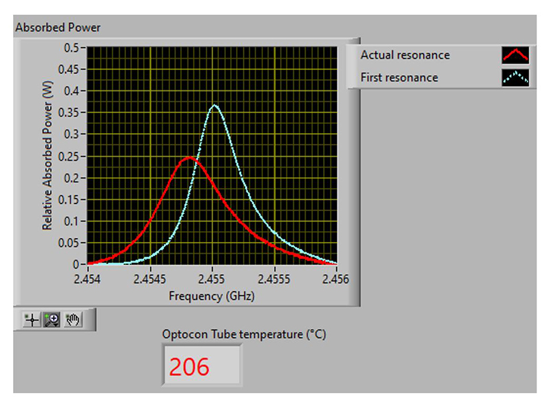This screenshot has width=551, height=409.
Task: Click the x-axis minimum value 2.454
Action: tap(87, 280)
